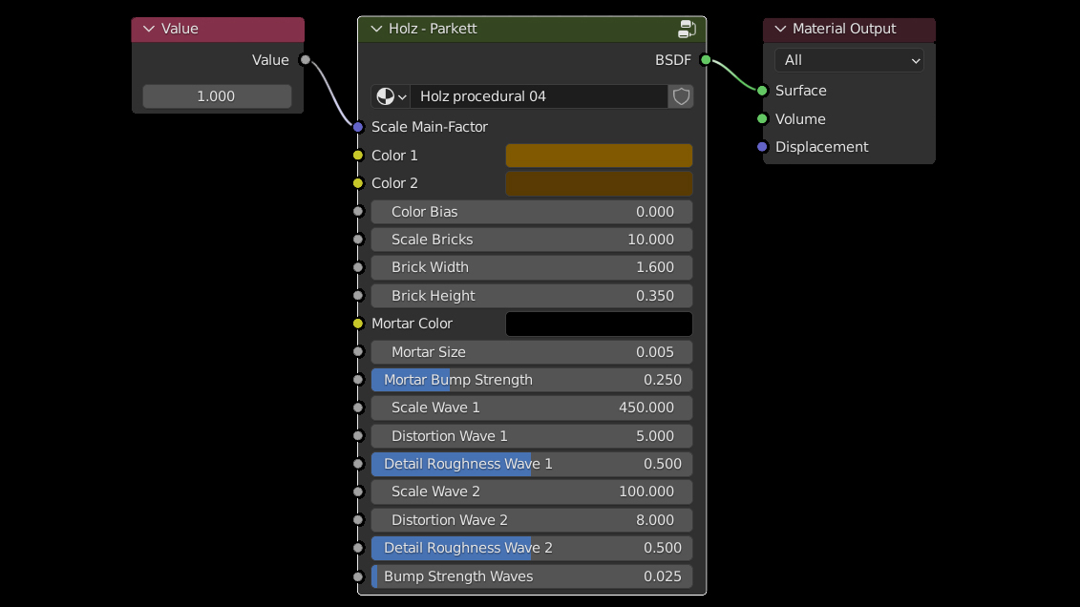Click the Scale Bricks value field
1080x607 pixels.
click(x=532, y=240)
